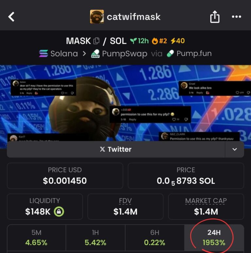Open the Twitter link button
Viewport: 251px width, 253px height.
pyautogui.click(x=116, y=150)
